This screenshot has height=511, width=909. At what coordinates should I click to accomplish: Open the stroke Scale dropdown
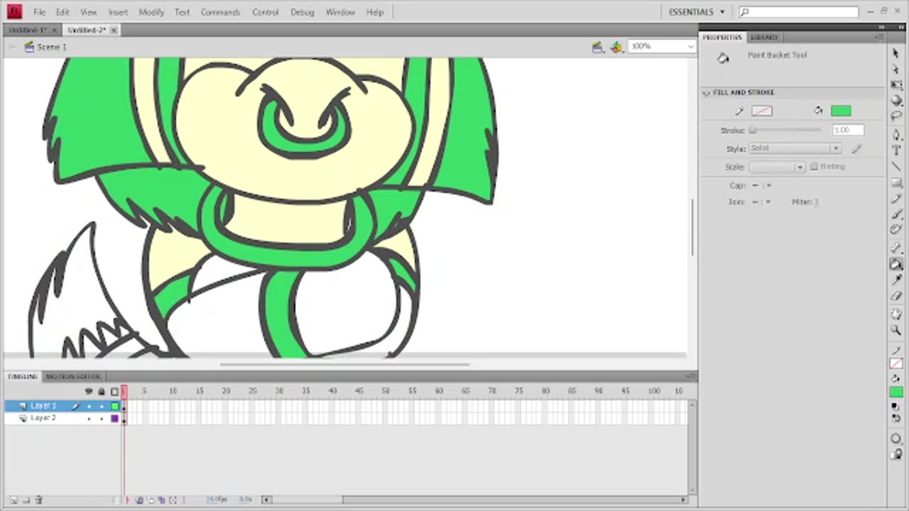click(777, 167)
